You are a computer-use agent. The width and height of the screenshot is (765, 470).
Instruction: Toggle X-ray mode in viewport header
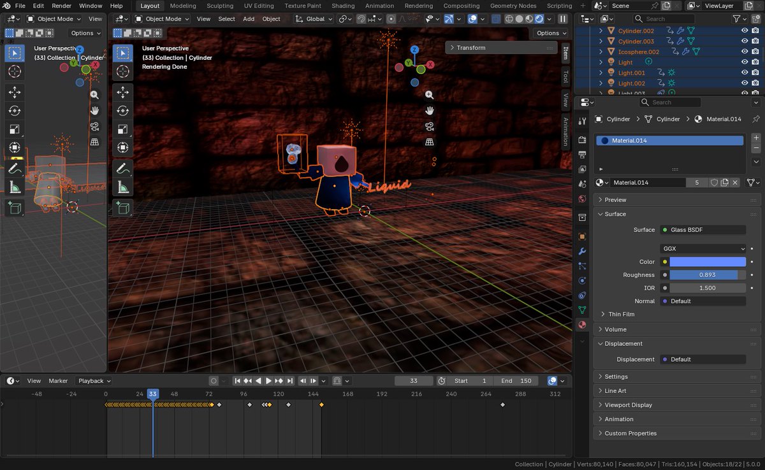(x=497, y=19)
